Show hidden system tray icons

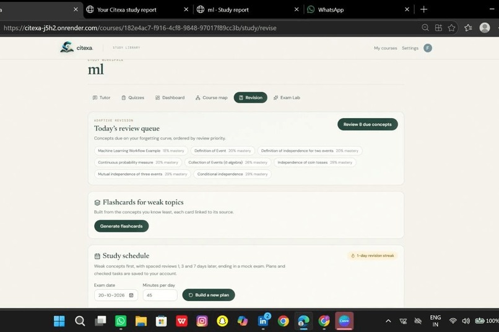click(x=388, y=321)
